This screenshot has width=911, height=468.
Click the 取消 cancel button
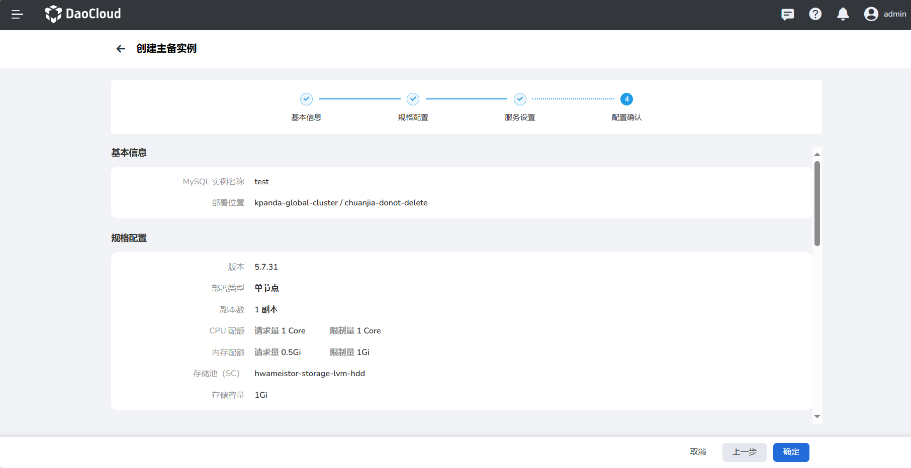(698, 452)
